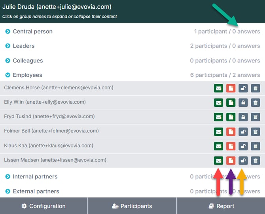Expand the Leaders group

click(23, 46)
